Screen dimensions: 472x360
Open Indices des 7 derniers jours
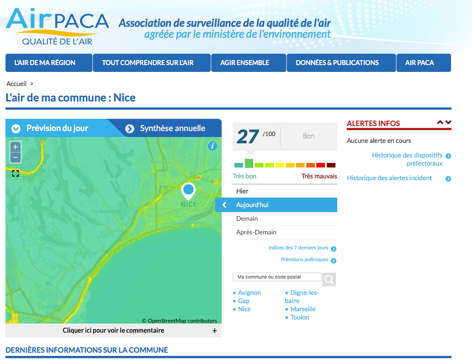pos(298,248)
